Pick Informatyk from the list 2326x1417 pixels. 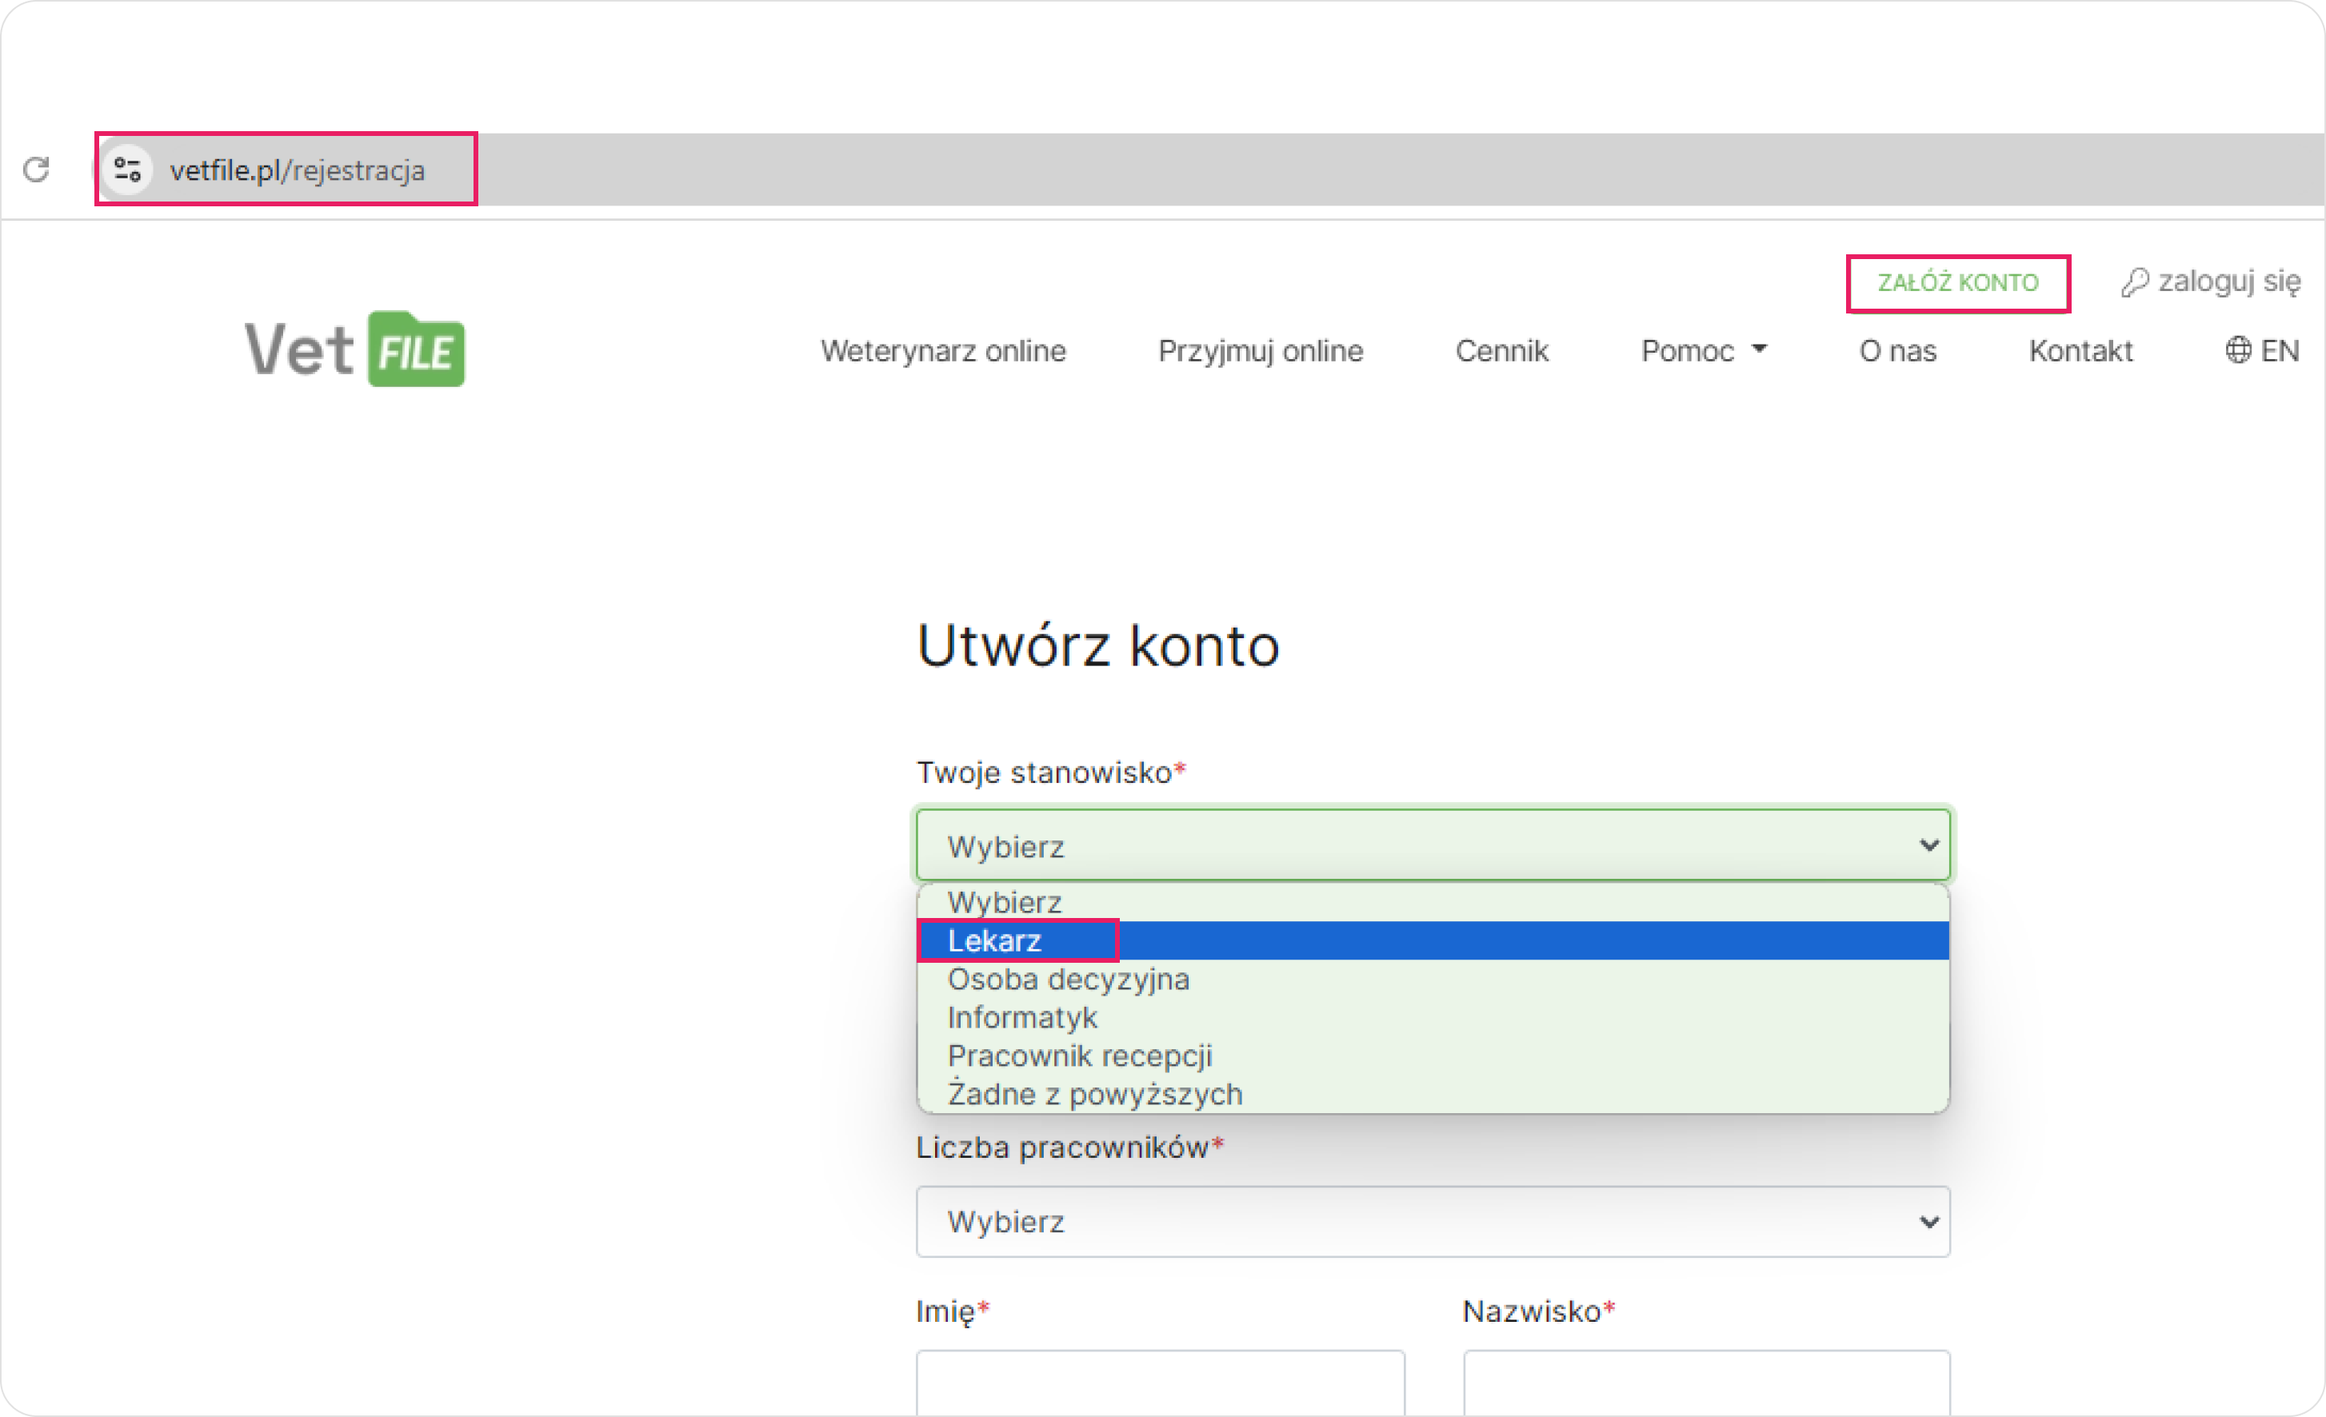1432,1018
